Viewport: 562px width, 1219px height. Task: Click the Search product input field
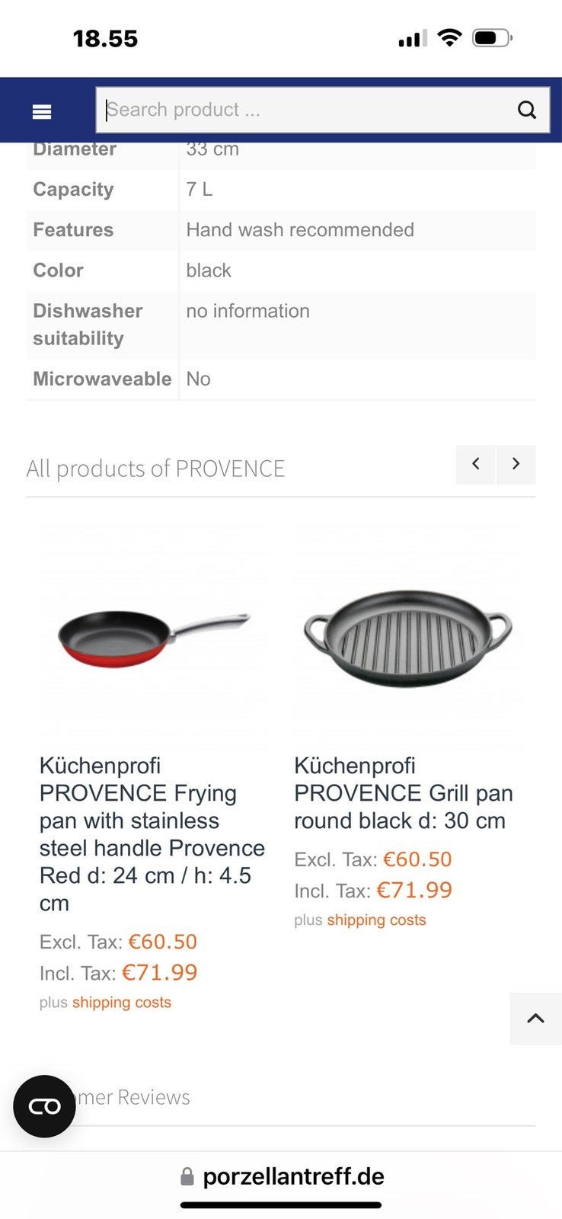pyautogui.click(x=305, y=110)
